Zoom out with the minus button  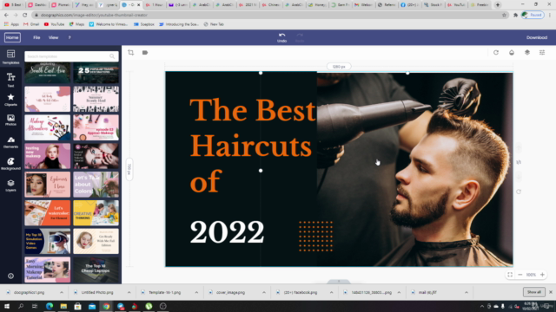520,275
